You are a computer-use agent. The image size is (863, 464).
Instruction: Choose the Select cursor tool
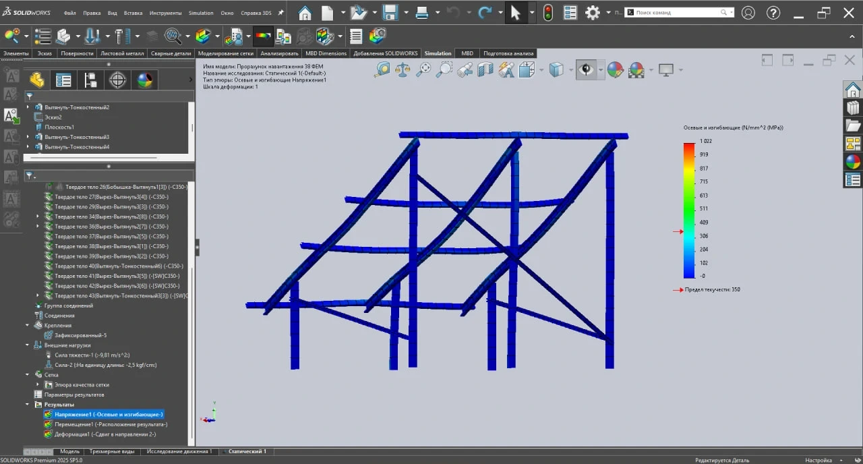pyautogui.click(x=516, y=12)
